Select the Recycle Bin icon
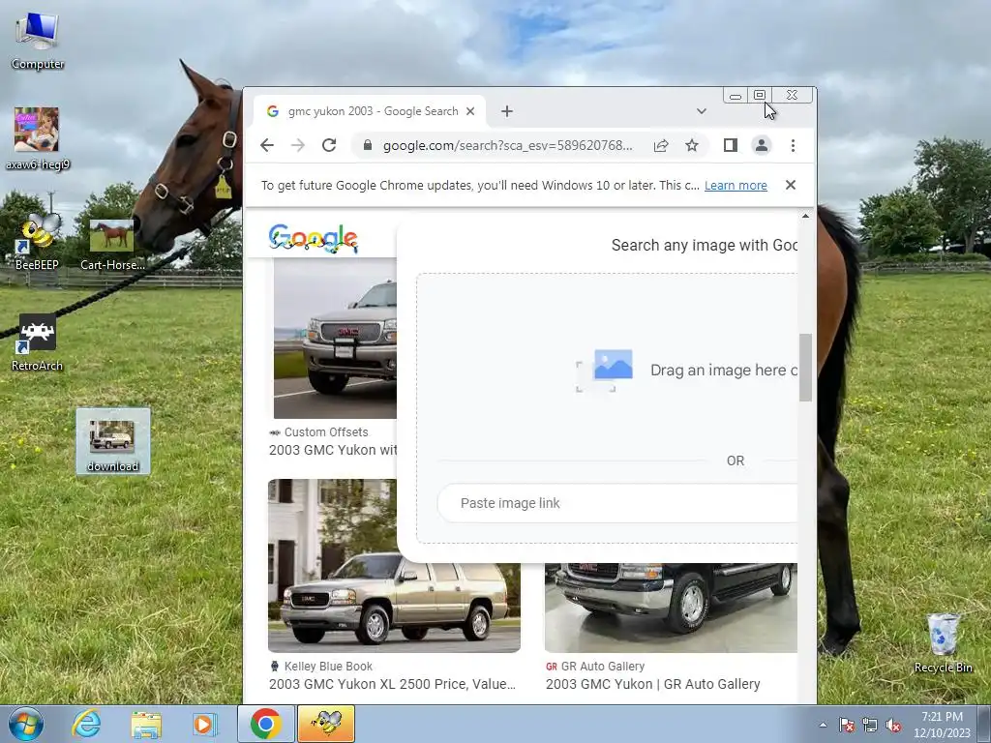991x743 pixels. [943, 643]
